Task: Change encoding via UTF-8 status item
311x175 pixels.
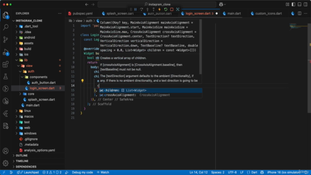Action: pyautogui.click(x=232, y=173)
